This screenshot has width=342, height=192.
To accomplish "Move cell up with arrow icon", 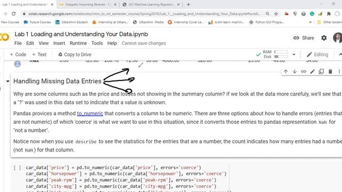I will [x=286, y=71].
